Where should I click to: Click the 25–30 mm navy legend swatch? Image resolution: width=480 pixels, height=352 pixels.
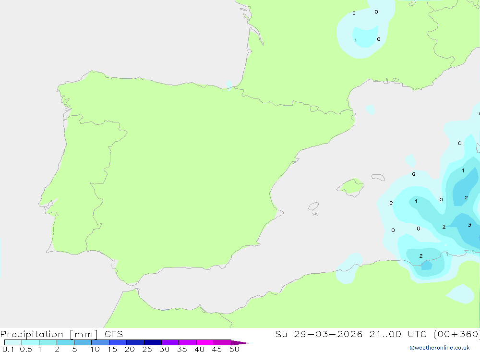click(x=153, y=342)
